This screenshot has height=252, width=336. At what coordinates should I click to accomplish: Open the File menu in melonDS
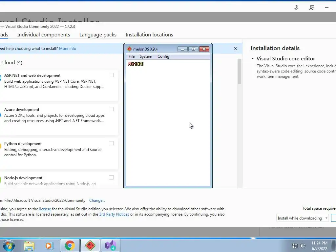pos(131,56)
